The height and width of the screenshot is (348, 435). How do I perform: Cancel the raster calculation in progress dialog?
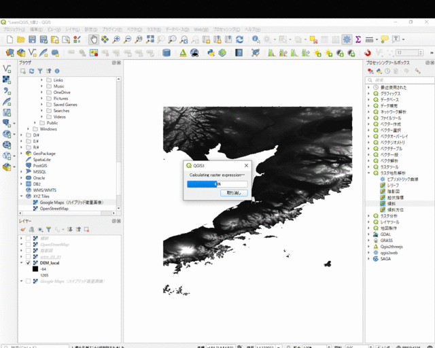click(x=234, y=193)
